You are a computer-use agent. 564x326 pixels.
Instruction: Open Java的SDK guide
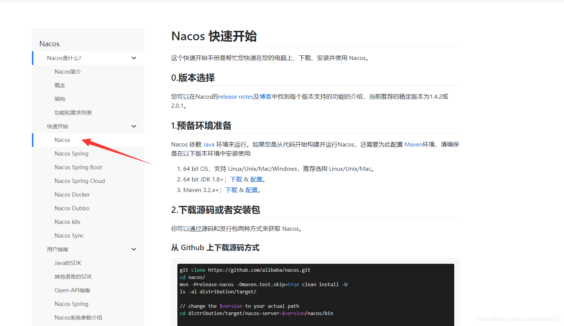pyautogui.click(x=68, y=263)
